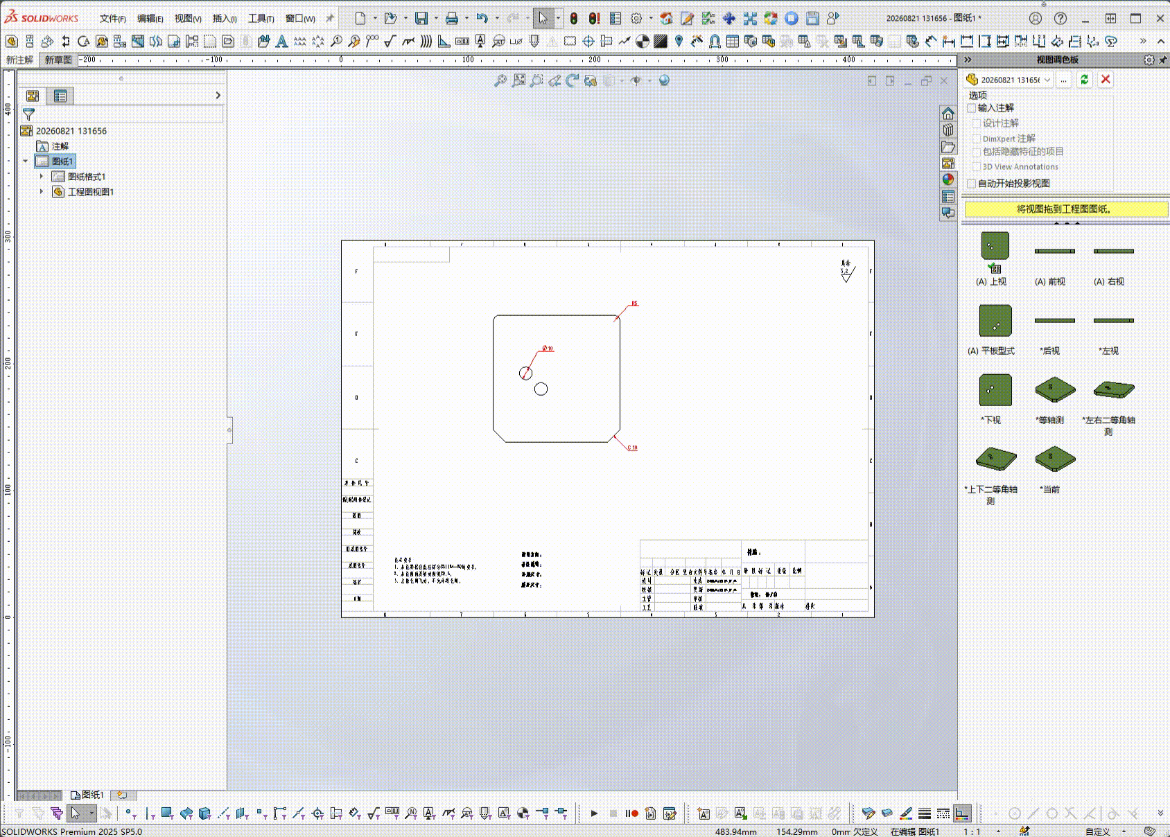
Task: Click the browse button next to part dropdown
Action: tap(1063, 80)
